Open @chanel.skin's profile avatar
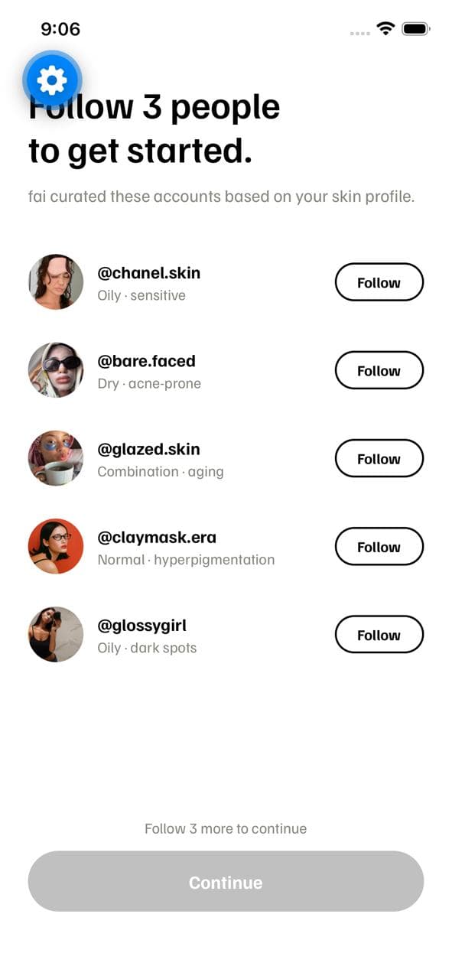This screenshot has height=979, width=452. [54, 281]
